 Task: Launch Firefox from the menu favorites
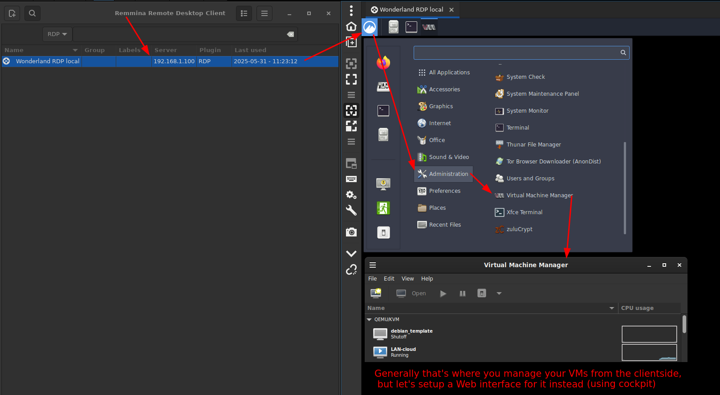[x=383, y=63]
